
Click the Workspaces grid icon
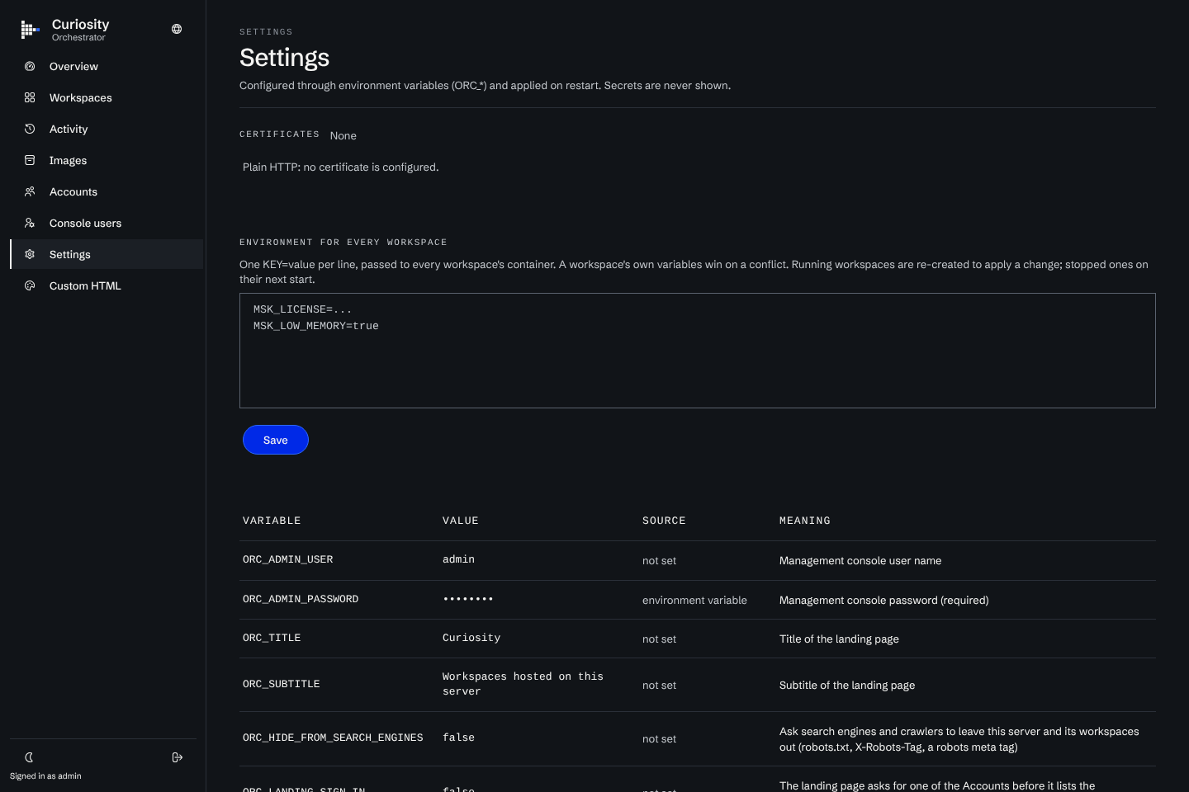30,97
